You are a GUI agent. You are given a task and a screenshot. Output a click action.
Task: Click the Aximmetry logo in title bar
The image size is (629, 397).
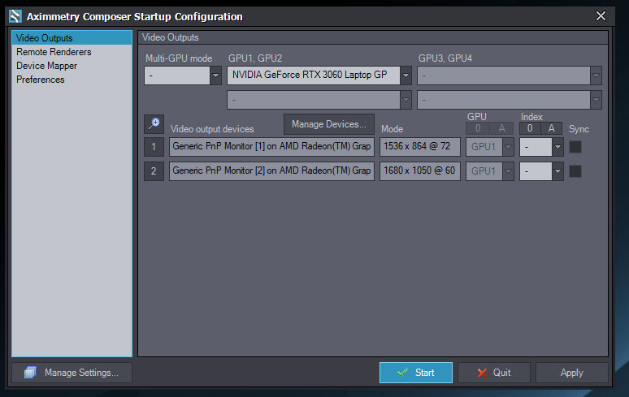pos(15,16)
